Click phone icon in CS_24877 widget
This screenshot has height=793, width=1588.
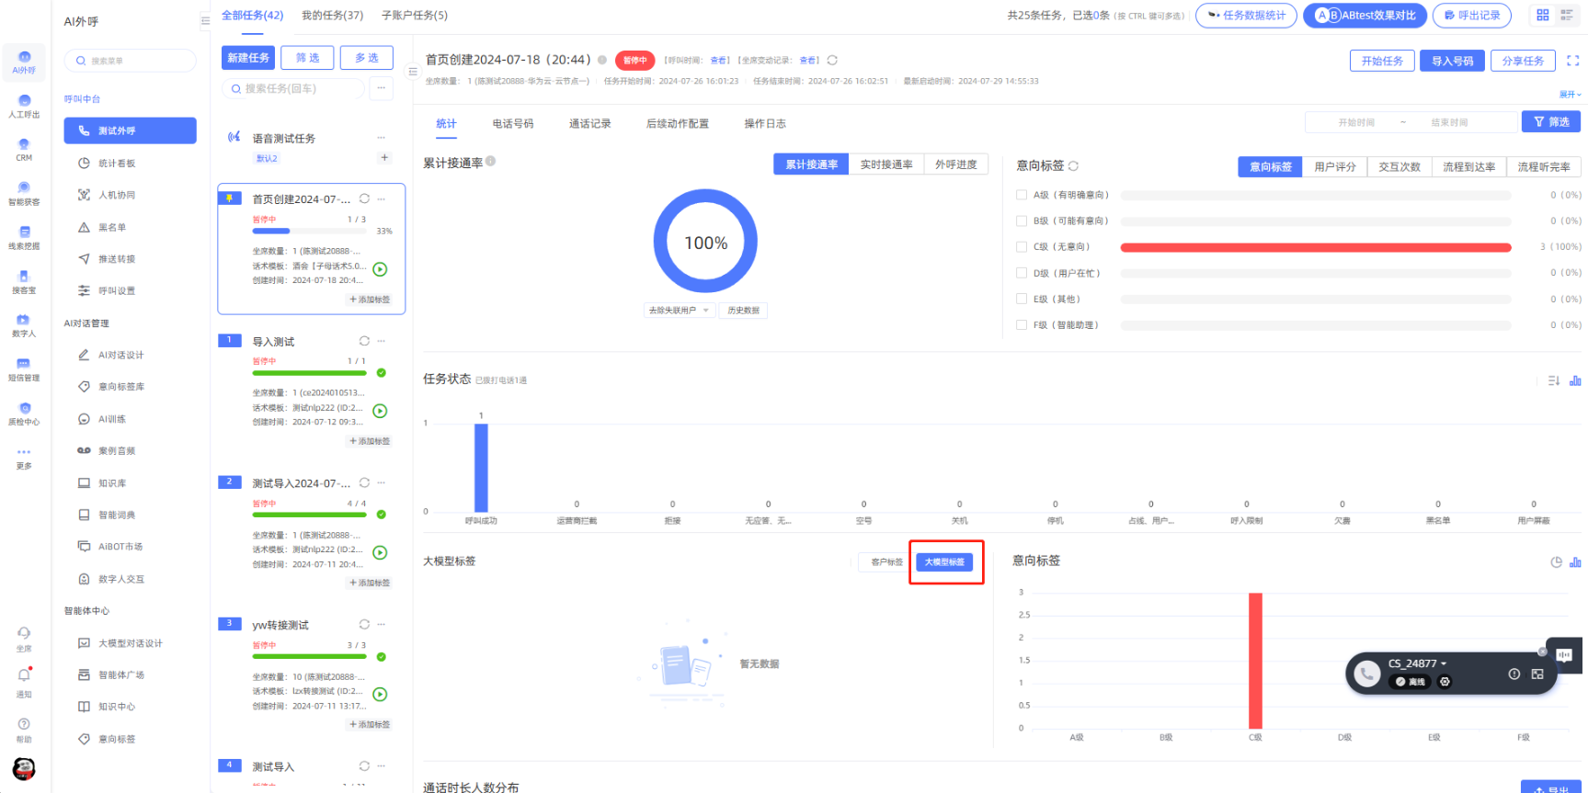pyautogui.click(x=1366, y=674)
